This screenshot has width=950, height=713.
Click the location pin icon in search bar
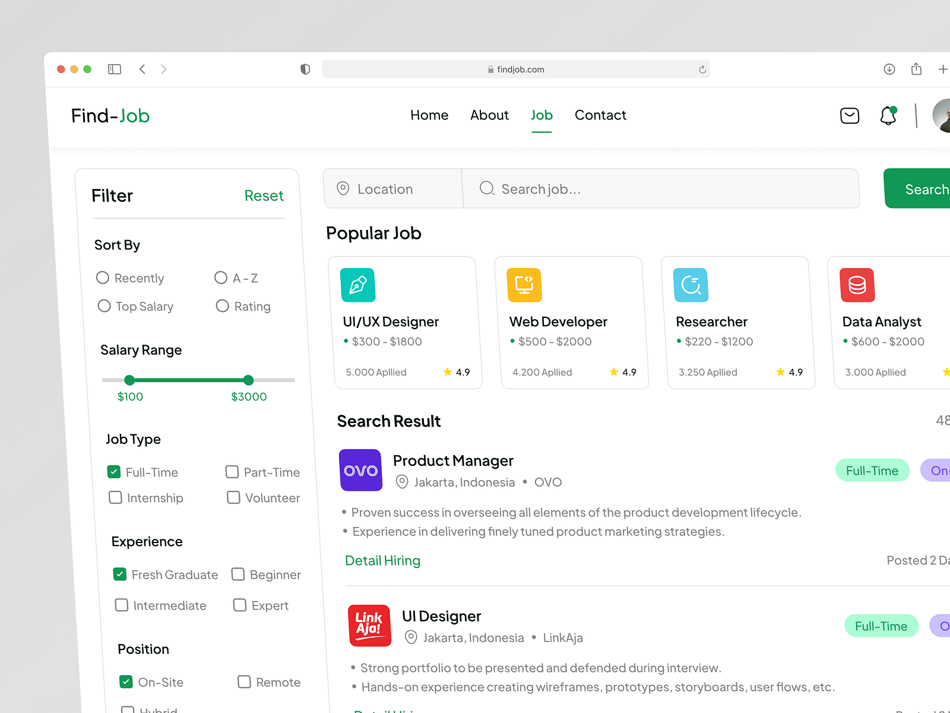[x=343, y=188]
